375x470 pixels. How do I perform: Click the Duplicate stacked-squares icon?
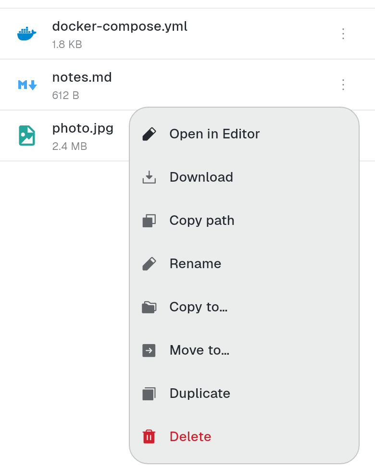pos(149,394)
